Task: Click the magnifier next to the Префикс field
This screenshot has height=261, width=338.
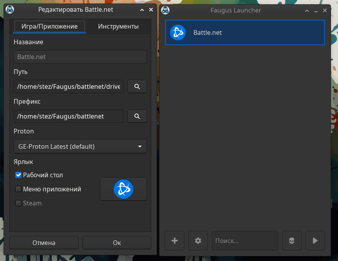Action: (137, 116)
